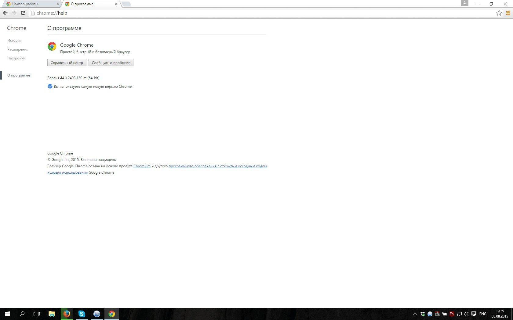Select 'О программе' in the sidebar

click(19, 75)
